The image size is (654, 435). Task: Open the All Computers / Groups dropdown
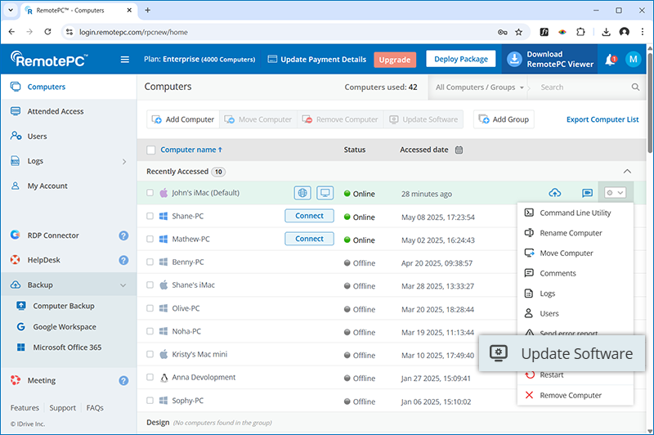pyautogui.click(x=480, y=87)
